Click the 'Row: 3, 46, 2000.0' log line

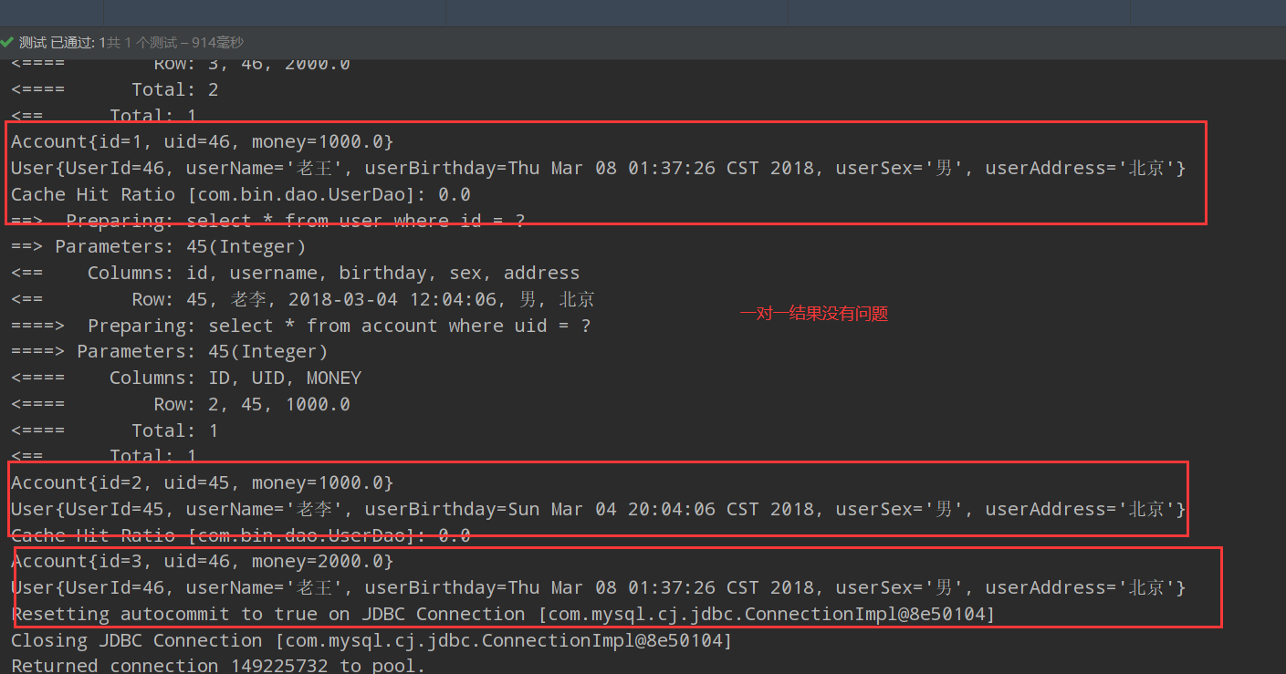(x=181, y=65)
